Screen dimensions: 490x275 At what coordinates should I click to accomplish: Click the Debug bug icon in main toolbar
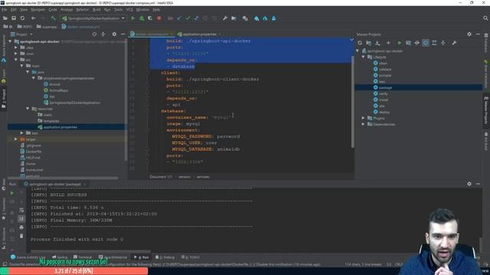(142, 18)
